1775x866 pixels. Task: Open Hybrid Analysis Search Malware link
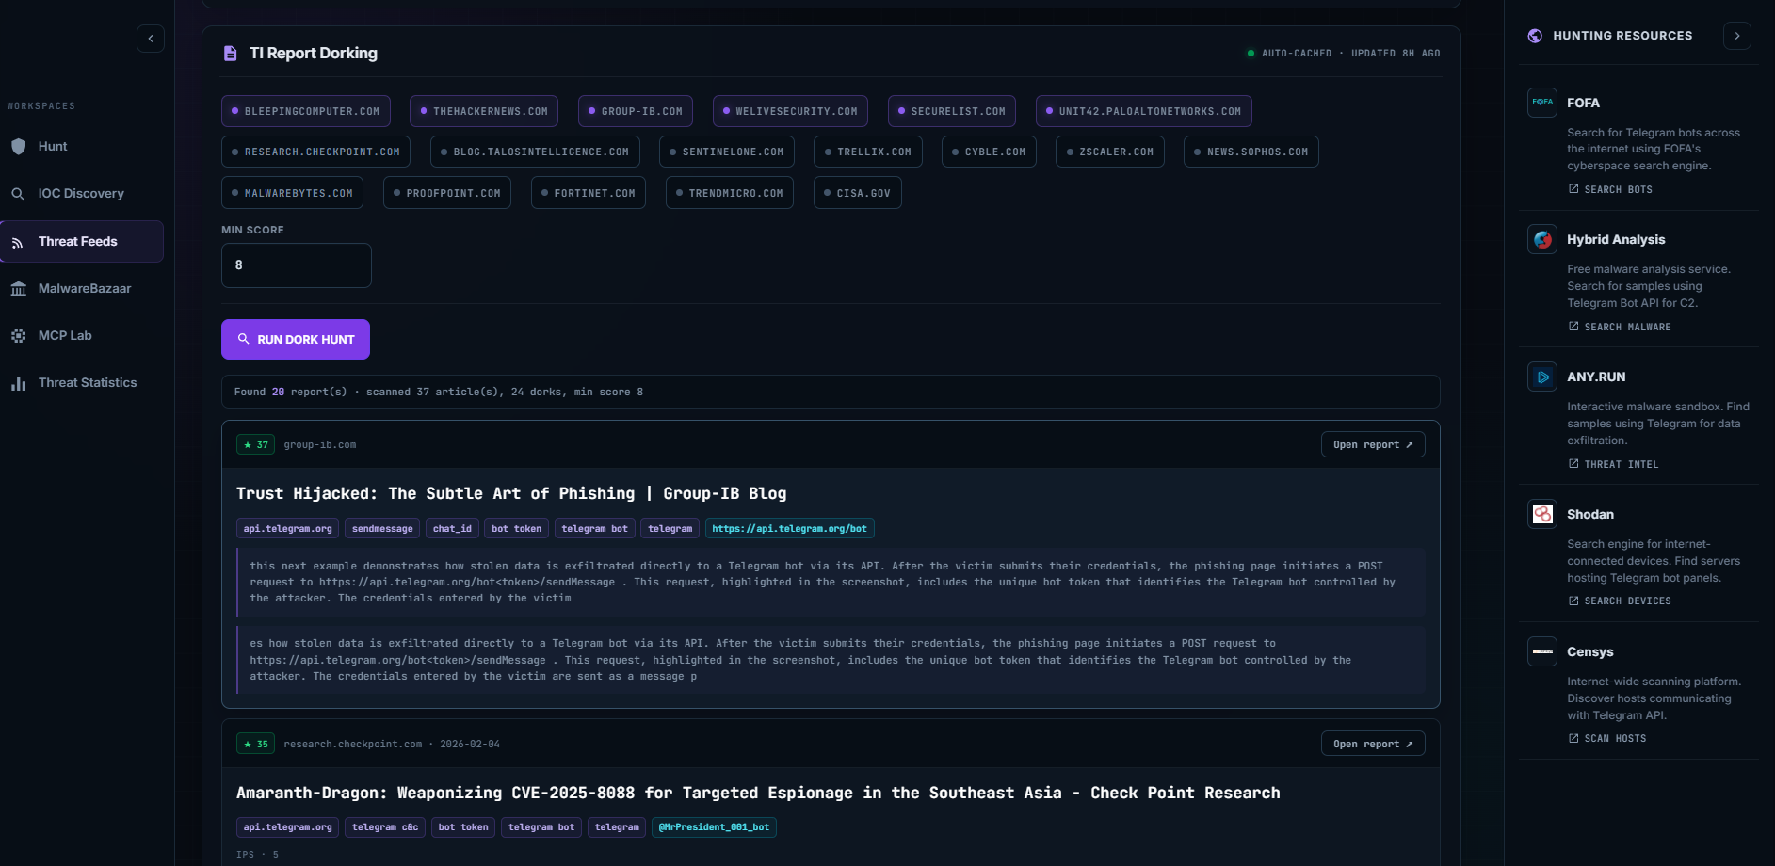coord(1620,327)
